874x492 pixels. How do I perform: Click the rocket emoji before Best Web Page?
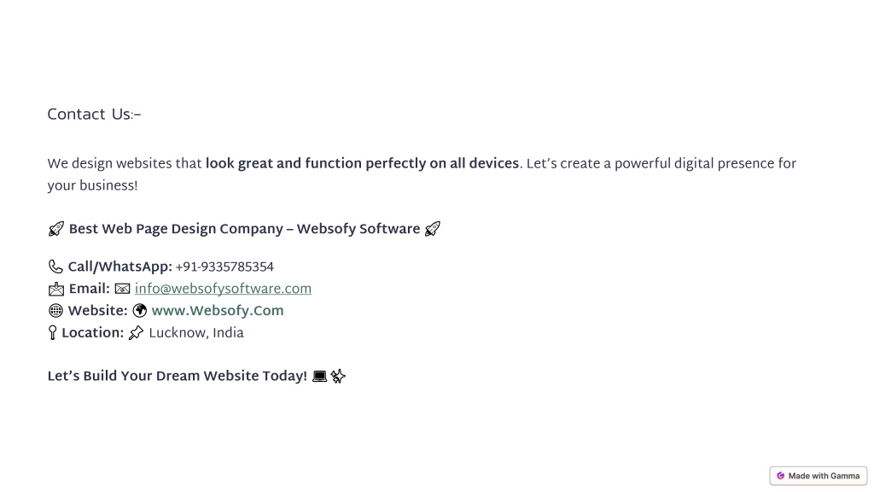pos(55,229)
